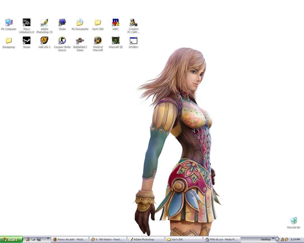Switch to FMA 08.avi Media Player taskbar button
This screenshot has height=243, width=304.
[221, 239]
